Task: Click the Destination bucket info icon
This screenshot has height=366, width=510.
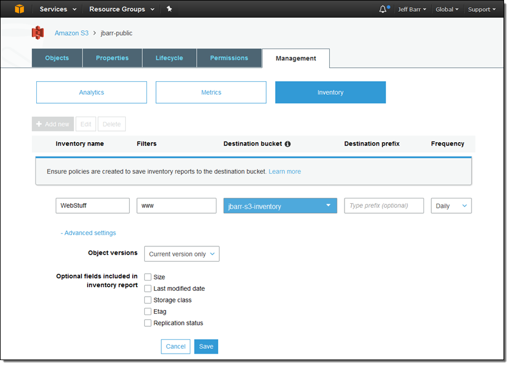Action: (288, 144)
